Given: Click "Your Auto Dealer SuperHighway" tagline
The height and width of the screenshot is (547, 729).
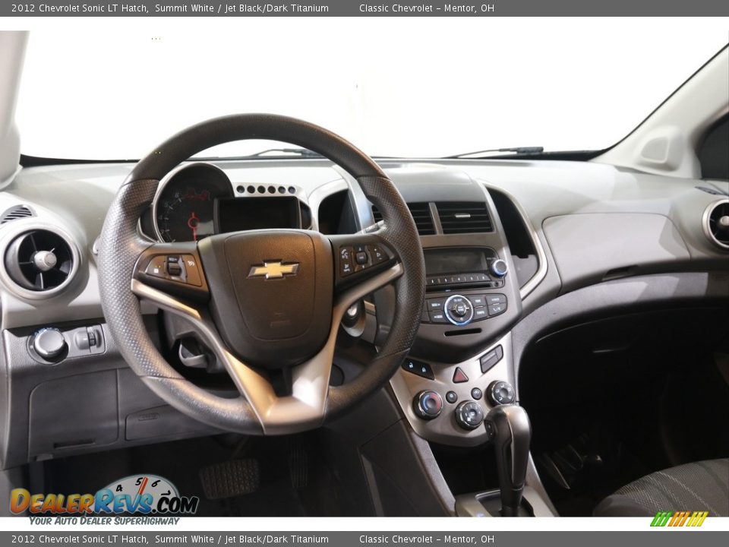Looking at the screenshot, I should [x=104, y=521].
